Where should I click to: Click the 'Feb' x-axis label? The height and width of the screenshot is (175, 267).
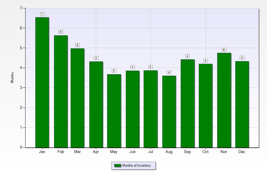(x=61, y=152)
